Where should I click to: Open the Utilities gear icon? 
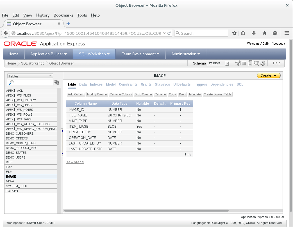click(263, 63)
